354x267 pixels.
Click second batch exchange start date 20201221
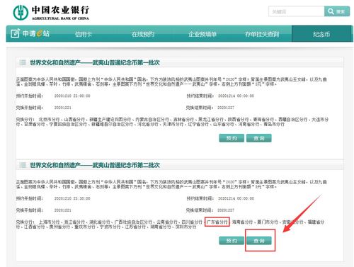(63, 210)
